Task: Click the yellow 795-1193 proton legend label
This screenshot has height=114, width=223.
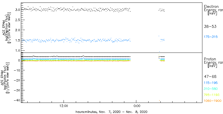Action: [x=212, y=95]
